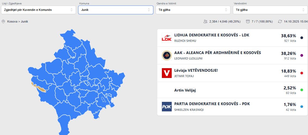The image size is (308, 135).
Task: Click the purple AAK color dot
Action: coord(301,55)
